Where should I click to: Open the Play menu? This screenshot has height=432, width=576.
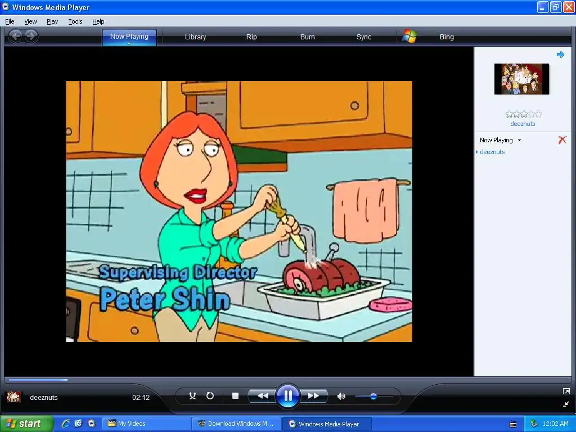[x=52, y=21]
